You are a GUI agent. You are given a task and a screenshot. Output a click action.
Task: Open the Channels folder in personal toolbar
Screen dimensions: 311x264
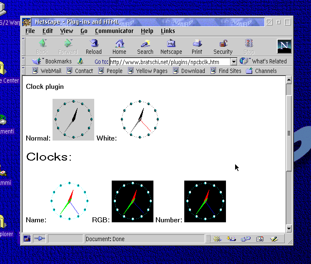tap(261, 71)
